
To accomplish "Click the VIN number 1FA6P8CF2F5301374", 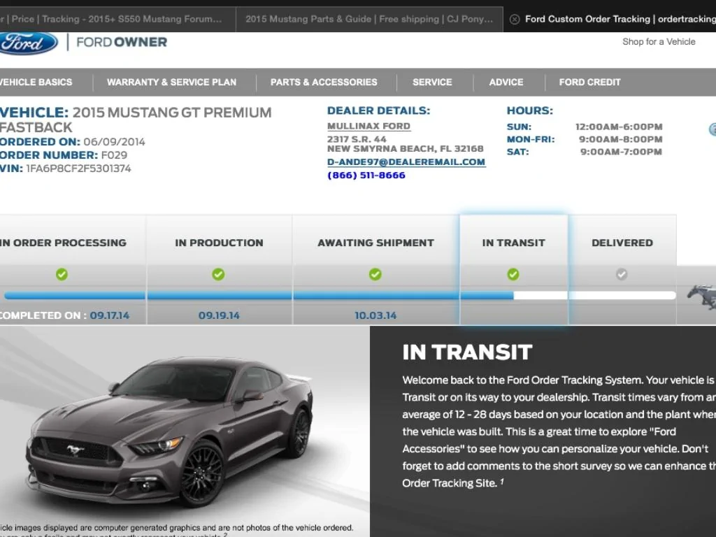I will [x=78, y=169].
